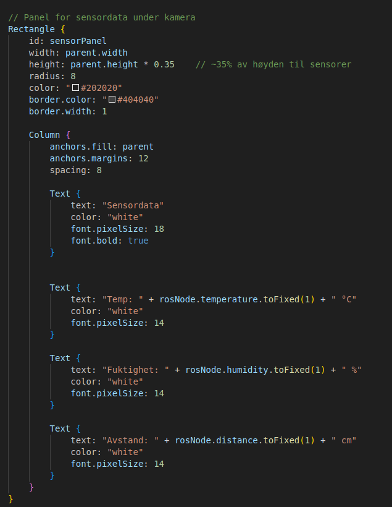Click the top comment about sensordata panel
The image size is (392, 507).
101,17
